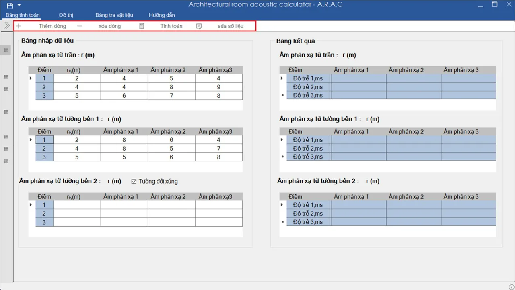
Task: Click the empty r₀ cell of Điểm 1 in the tường bên 2 input table
Action: (x=77, y=205)
